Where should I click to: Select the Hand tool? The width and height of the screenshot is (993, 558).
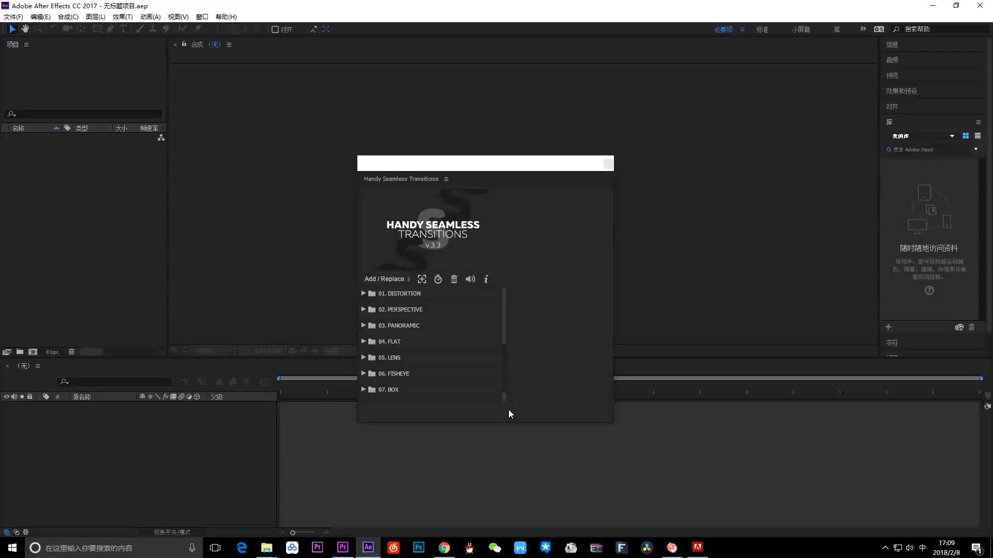point(25,29)
